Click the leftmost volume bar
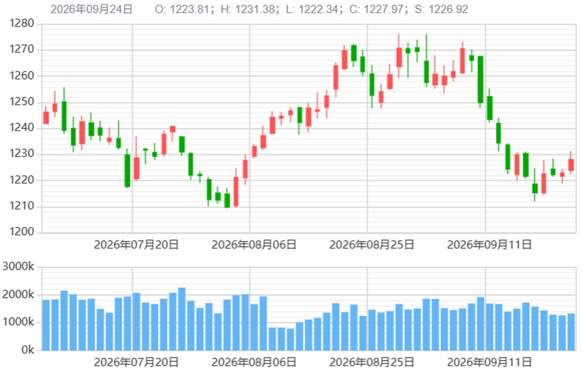Screen dimensions: 582x372 tap(46, 325)
